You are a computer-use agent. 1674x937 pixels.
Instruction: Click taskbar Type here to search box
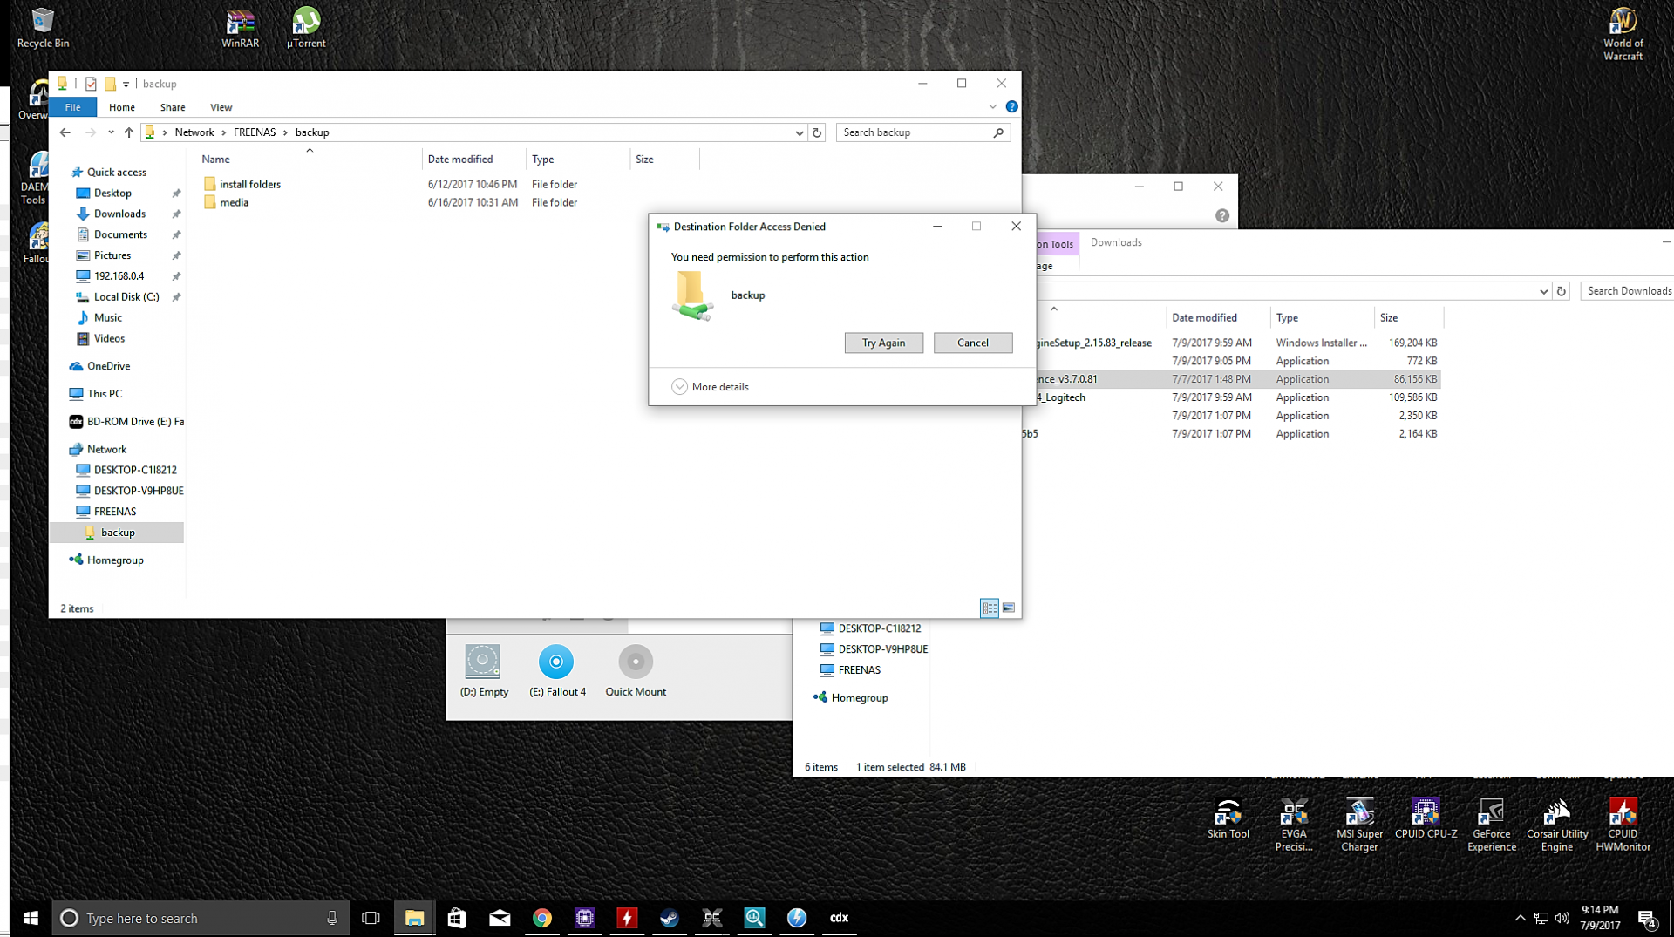(201, 918)
